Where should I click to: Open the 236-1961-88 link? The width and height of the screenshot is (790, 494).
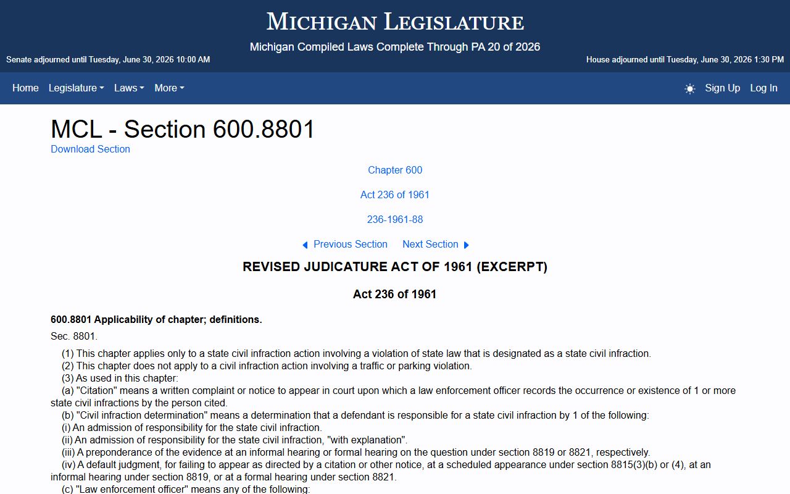(x=395, y=219)
